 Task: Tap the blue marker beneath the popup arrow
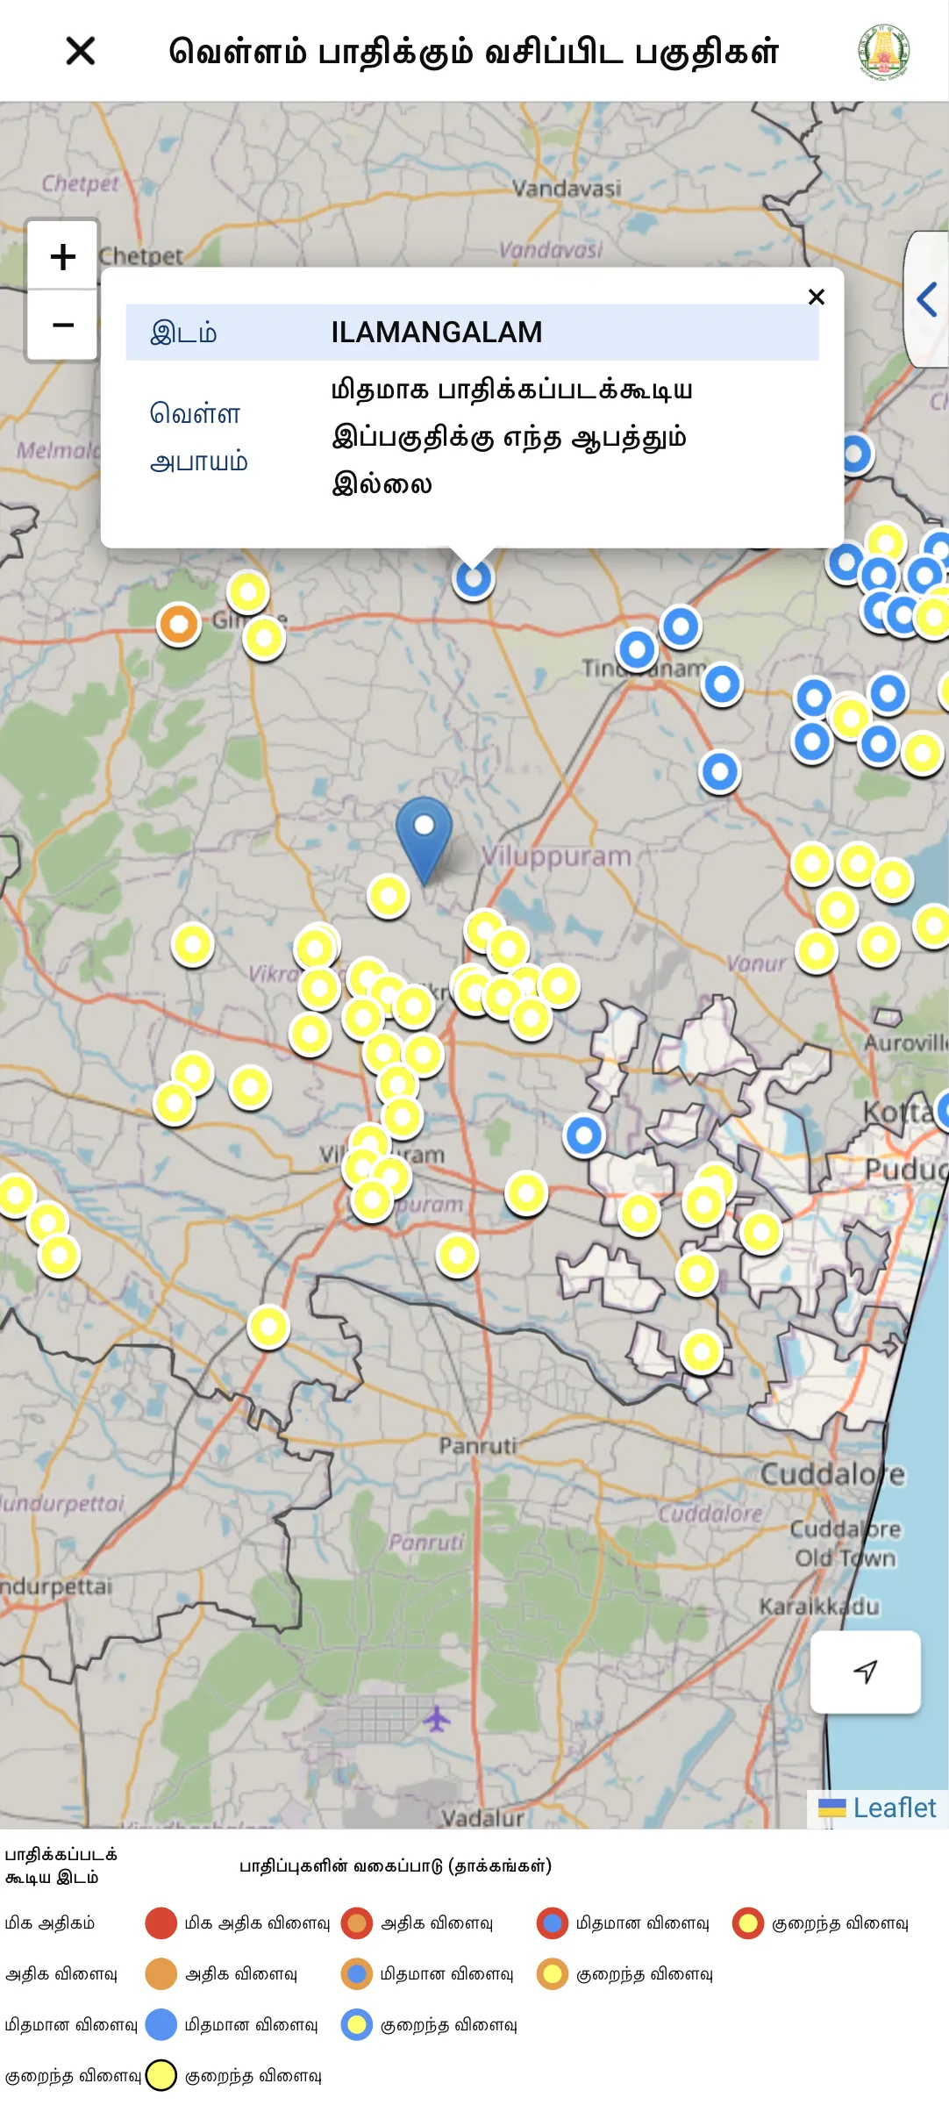474,579
